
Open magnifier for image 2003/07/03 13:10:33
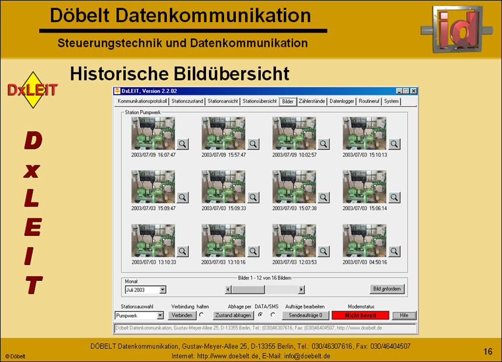(182, 251)
